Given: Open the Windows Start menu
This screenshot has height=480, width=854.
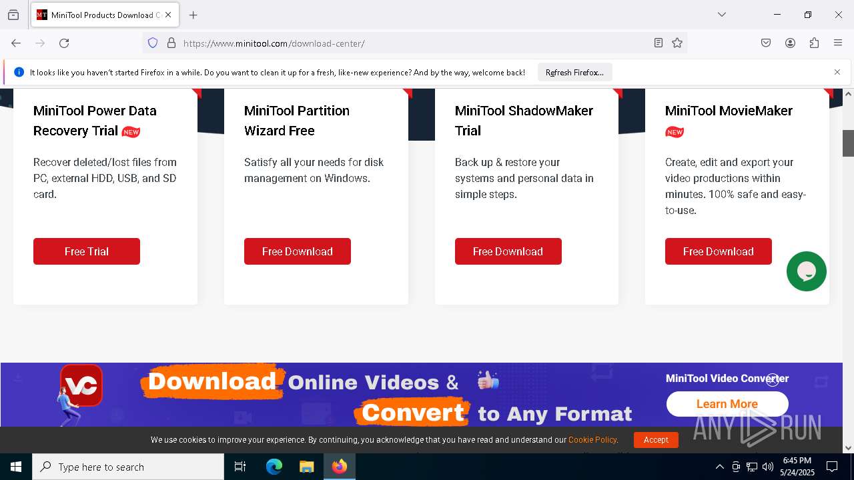Looking at the screenshot, I should click(x=16, y=467).
